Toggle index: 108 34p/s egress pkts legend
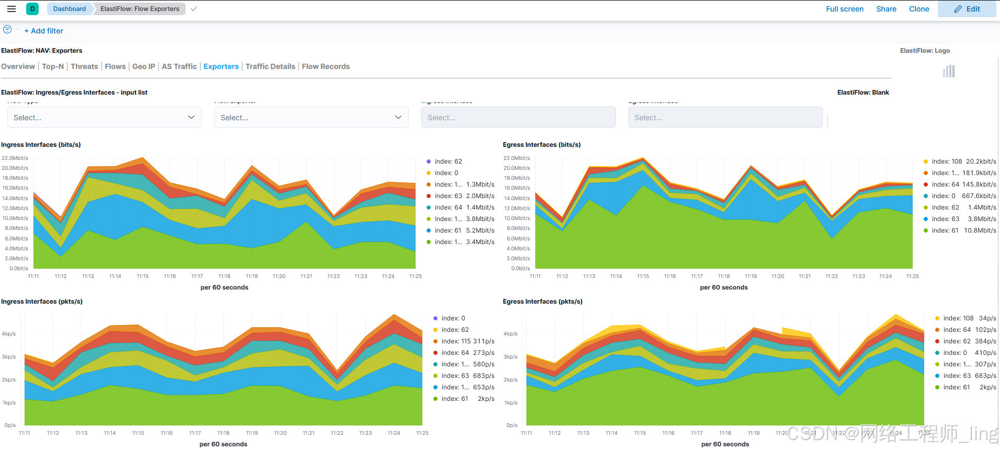The height and width of the screenshot is (450, 1000). point(965,318)
